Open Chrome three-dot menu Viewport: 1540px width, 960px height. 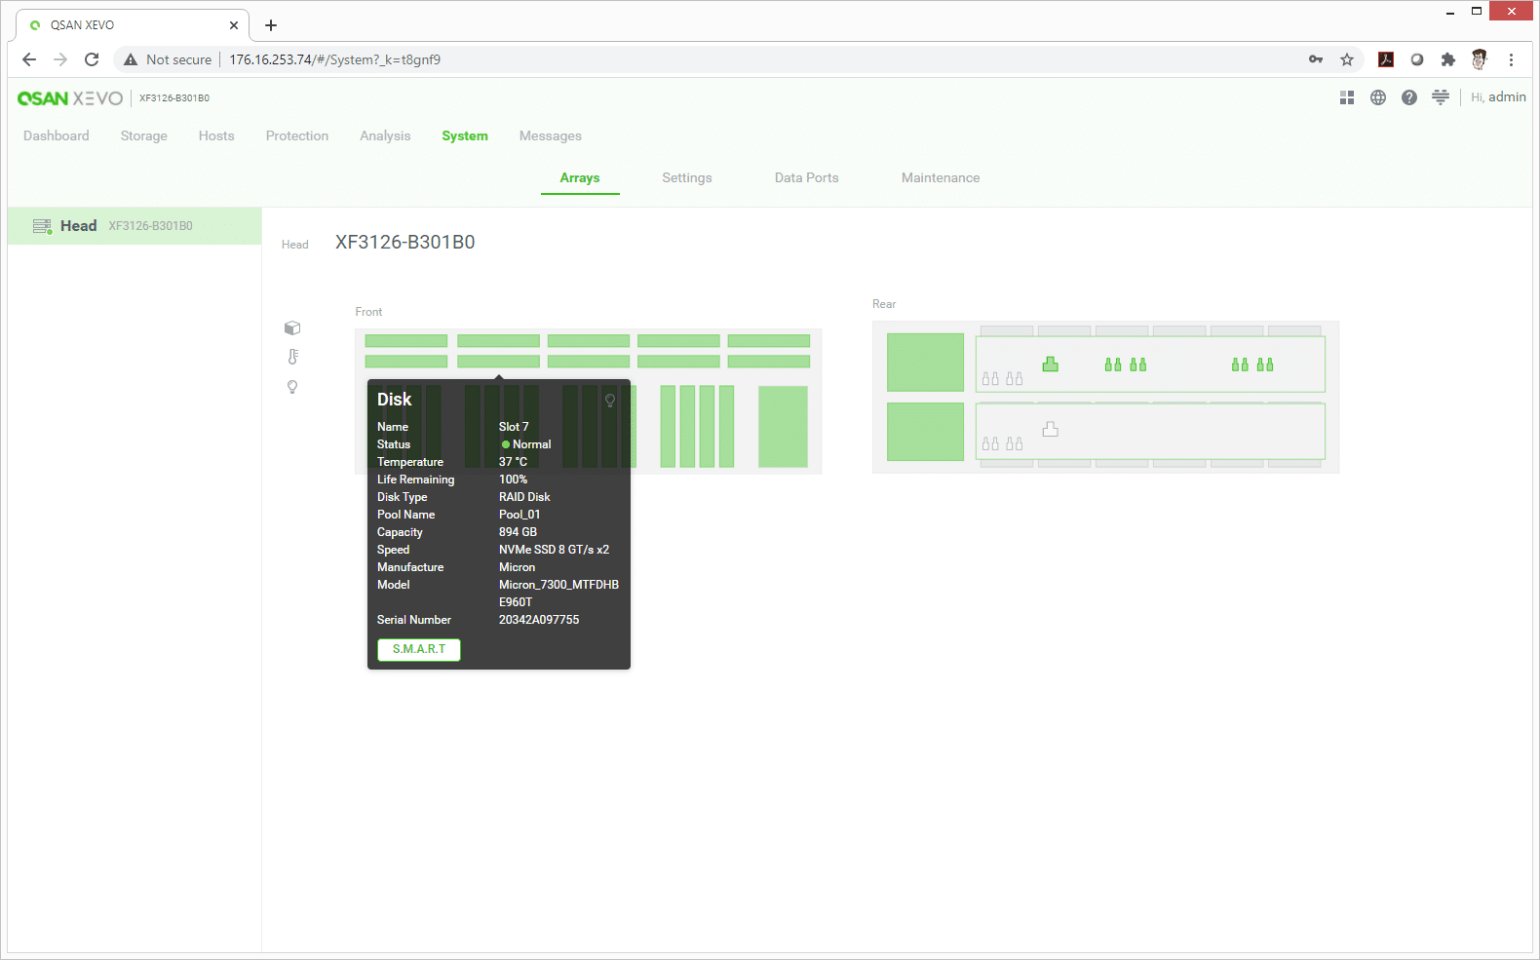pyautogui.click(x=1511, y=59)
